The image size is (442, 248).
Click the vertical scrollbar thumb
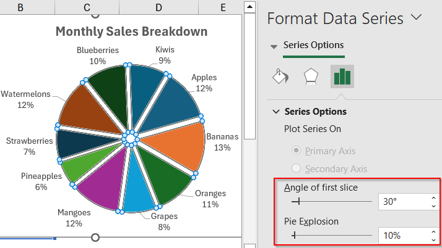(x=249, y=76)
